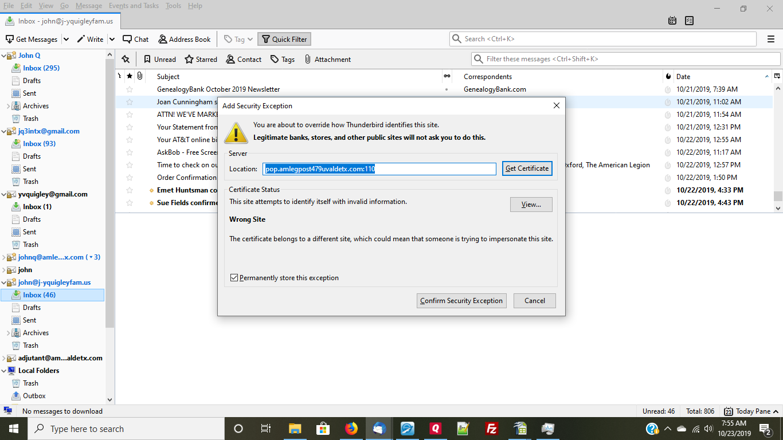Click the server Location input field
Viewport: 783px width, 440px height.
(379, 169)
